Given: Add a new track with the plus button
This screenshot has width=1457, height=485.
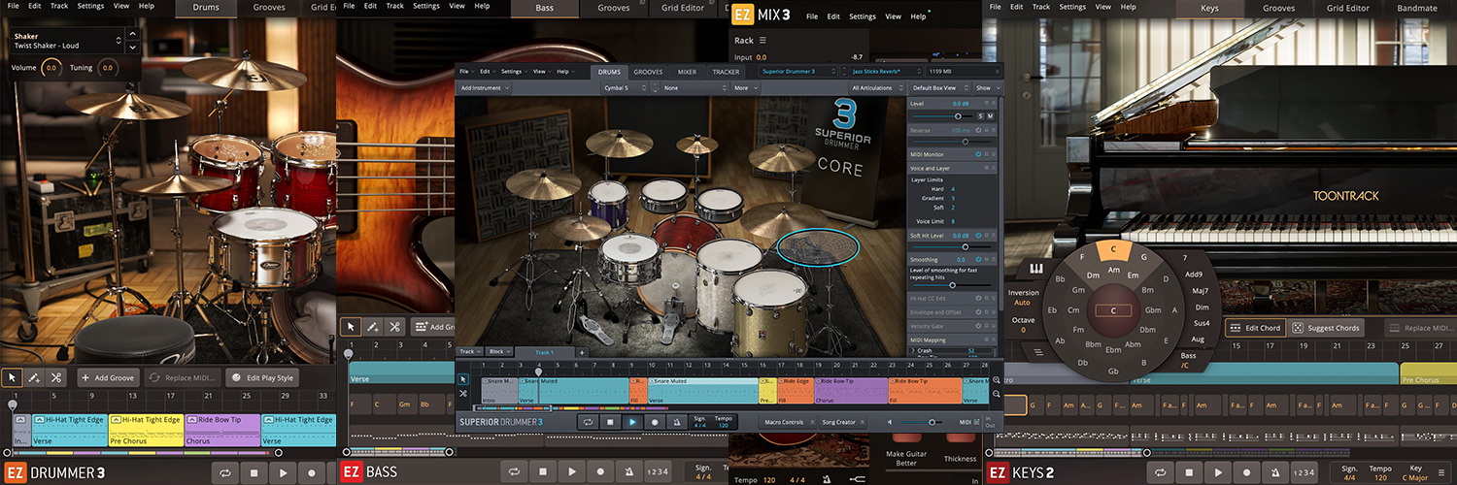Looking at the screenshot, I should pyautogui.click(x=582, y=352).
